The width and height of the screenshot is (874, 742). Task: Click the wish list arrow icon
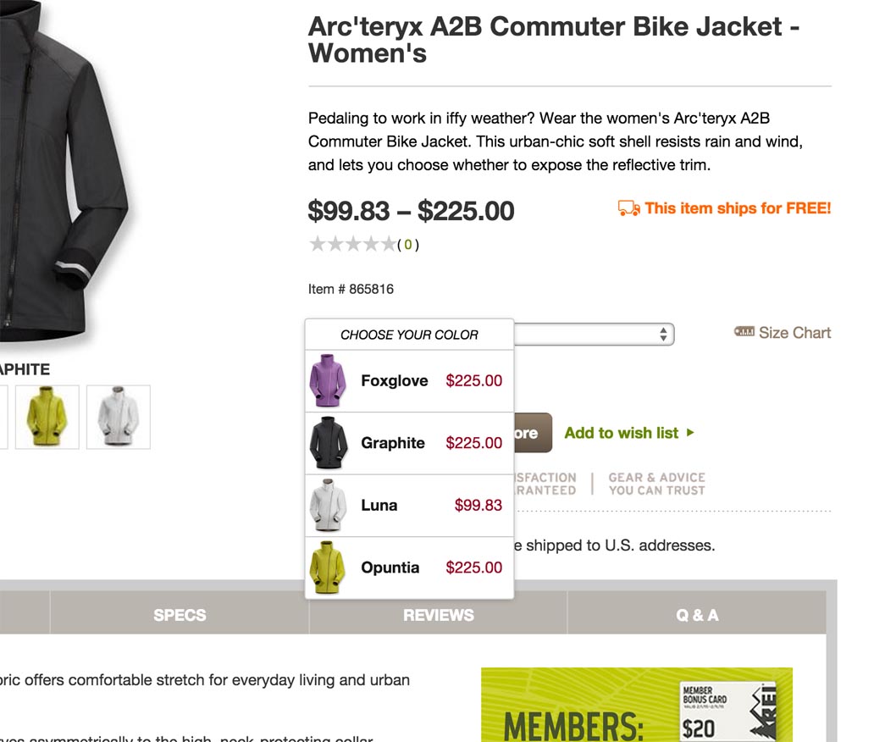690,433
